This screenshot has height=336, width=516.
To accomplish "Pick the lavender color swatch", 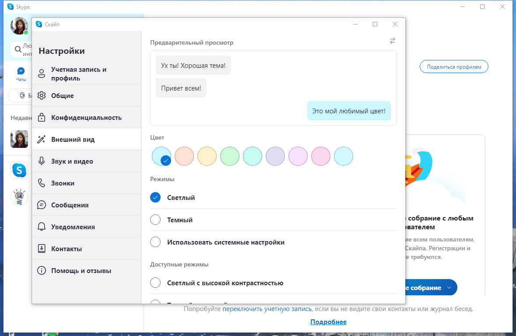I will tap(275, 156).
